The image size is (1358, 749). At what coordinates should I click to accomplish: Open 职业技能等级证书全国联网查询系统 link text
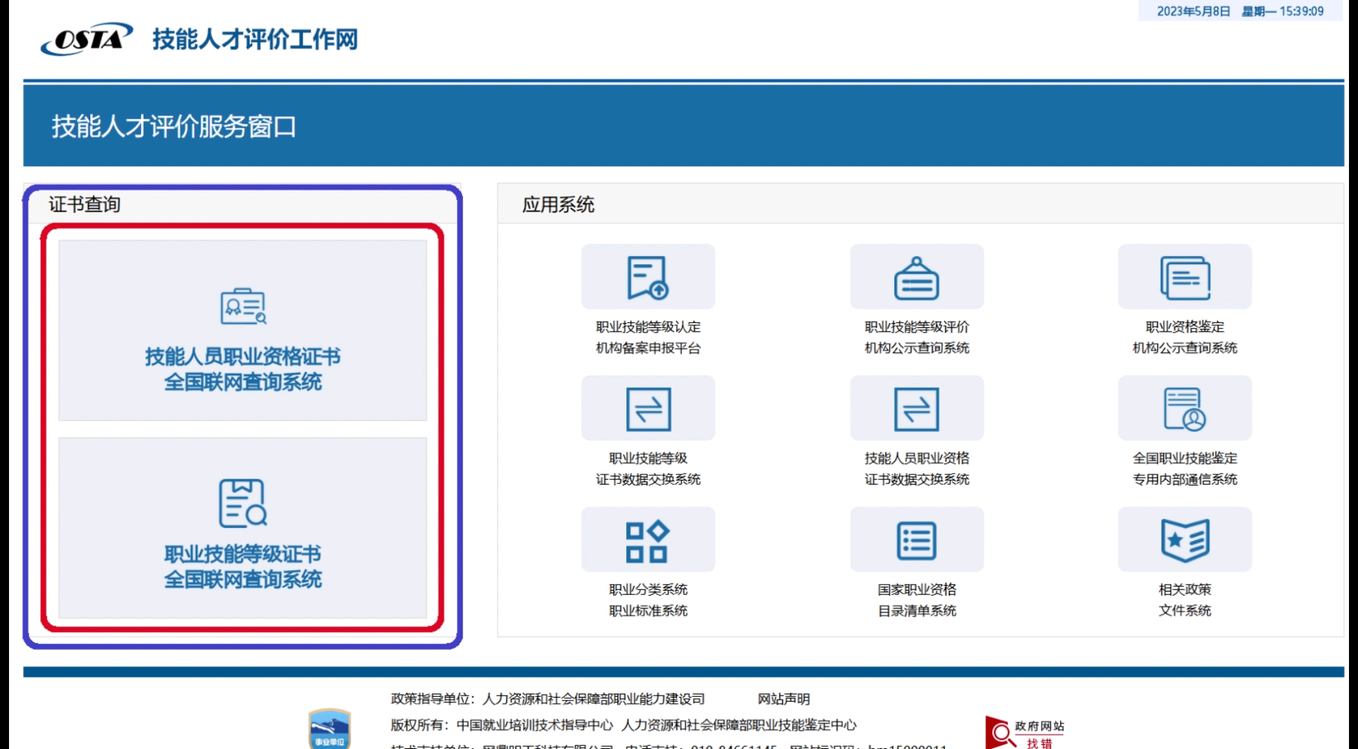tap(243, 567)
